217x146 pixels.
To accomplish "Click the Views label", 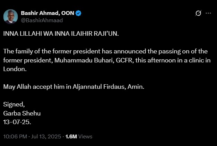I will pyautogui.click(x=85, y=136).
